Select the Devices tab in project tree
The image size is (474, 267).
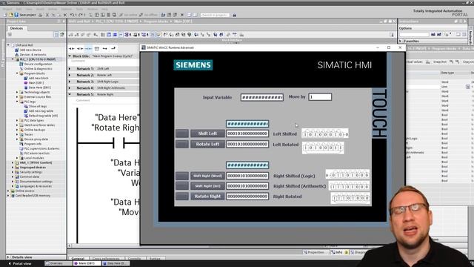click(16, 28)
